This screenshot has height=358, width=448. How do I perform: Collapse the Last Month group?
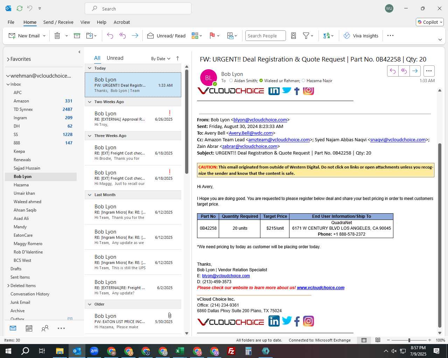pyautogui.click(x=90, y=195)
